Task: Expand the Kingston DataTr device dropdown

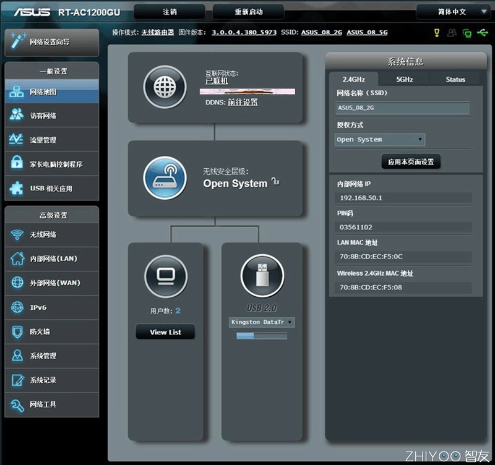Action: point(262,322)
